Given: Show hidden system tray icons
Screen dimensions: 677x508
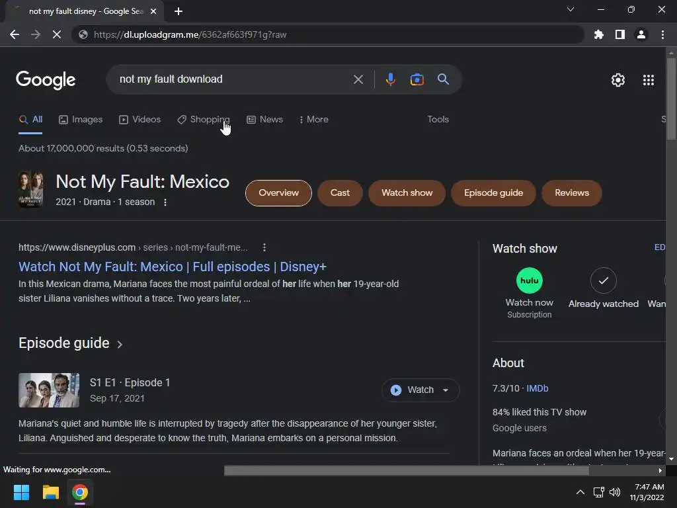Looking at the screenshot, I should 580,492.
